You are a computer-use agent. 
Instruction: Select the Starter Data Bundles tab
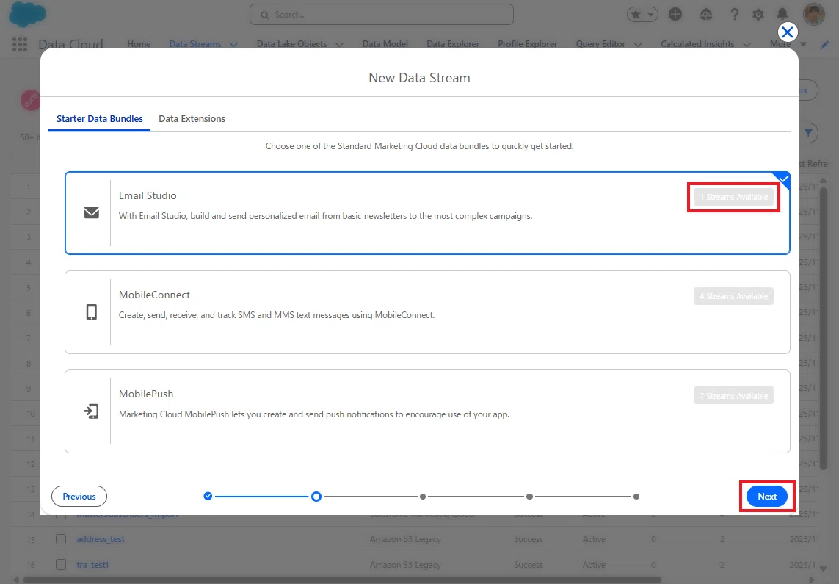(x=100, y=119)
